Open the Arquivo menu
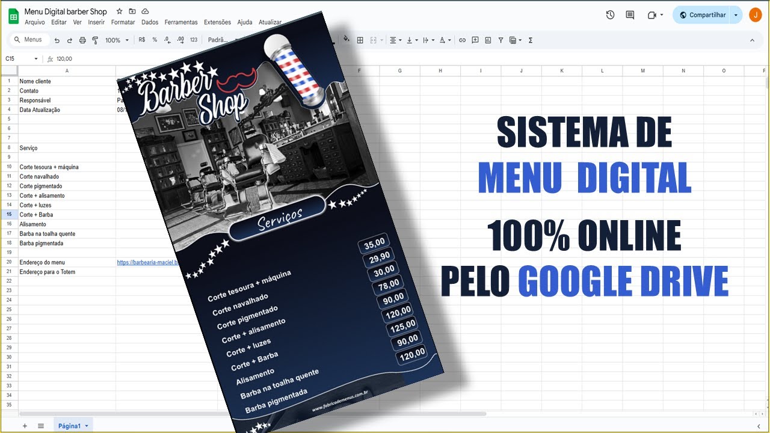Image resolution: width=770 pixels, height=433 pixels. pyautogui.click(x=35, y=22)
